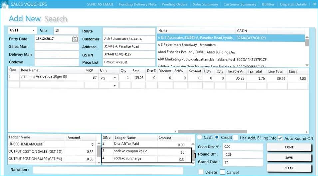Click the Route field
The height and width of the screenshot is (176, 318).
pyautogui.click(x=129, y=31)
